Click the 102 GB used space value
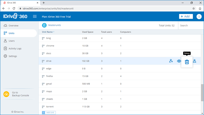Screen dimensions: 204x115 click(86, 61)
